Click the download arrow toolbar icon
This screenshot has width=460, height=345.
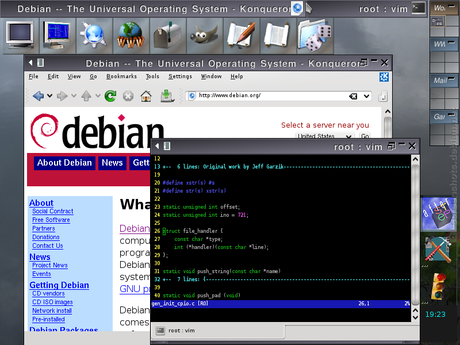point(167,96)
